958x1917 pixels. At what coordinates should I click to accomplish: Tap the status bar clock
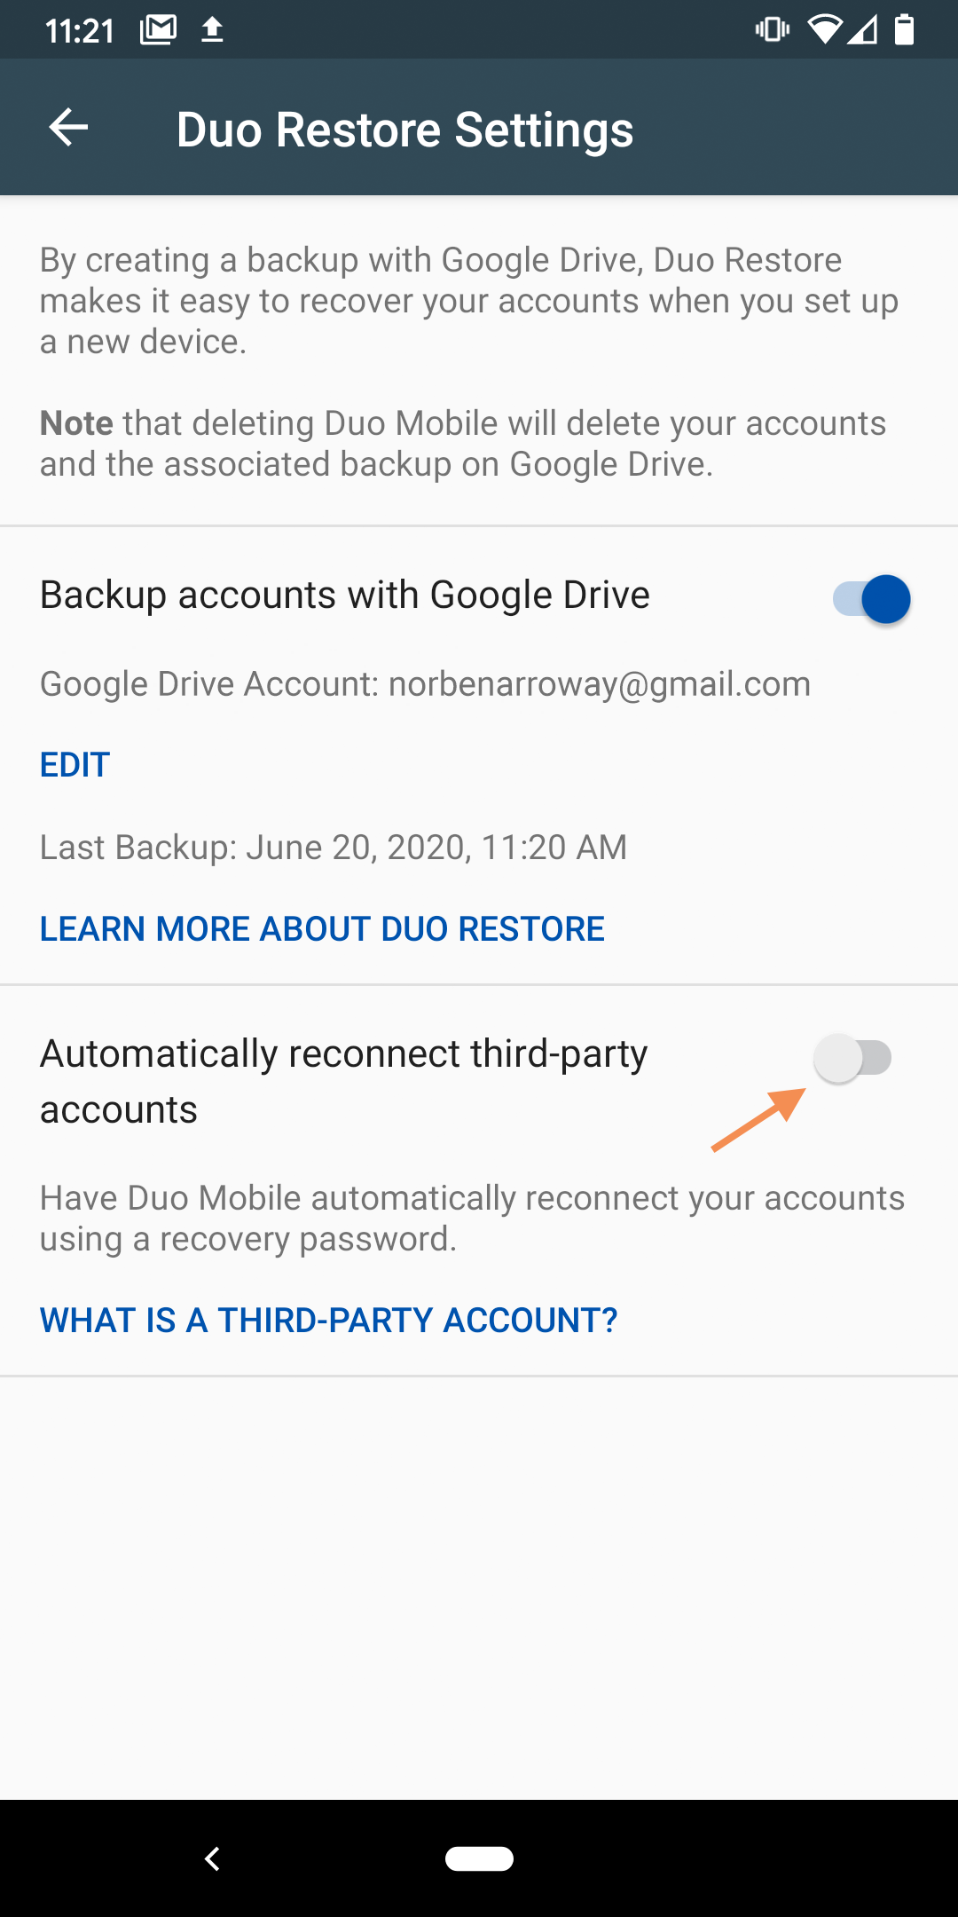point(80,31)
